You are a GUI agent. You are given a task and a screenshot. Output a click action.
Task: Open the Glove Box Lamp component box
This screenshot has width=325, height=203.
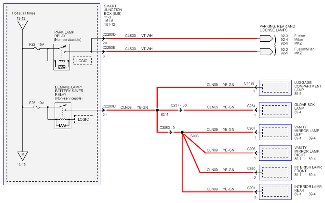(x=275, y=110)
